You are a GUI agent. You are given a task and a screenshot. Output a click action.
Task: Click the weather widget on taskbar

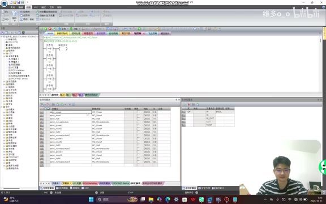(x=11, y=199)
